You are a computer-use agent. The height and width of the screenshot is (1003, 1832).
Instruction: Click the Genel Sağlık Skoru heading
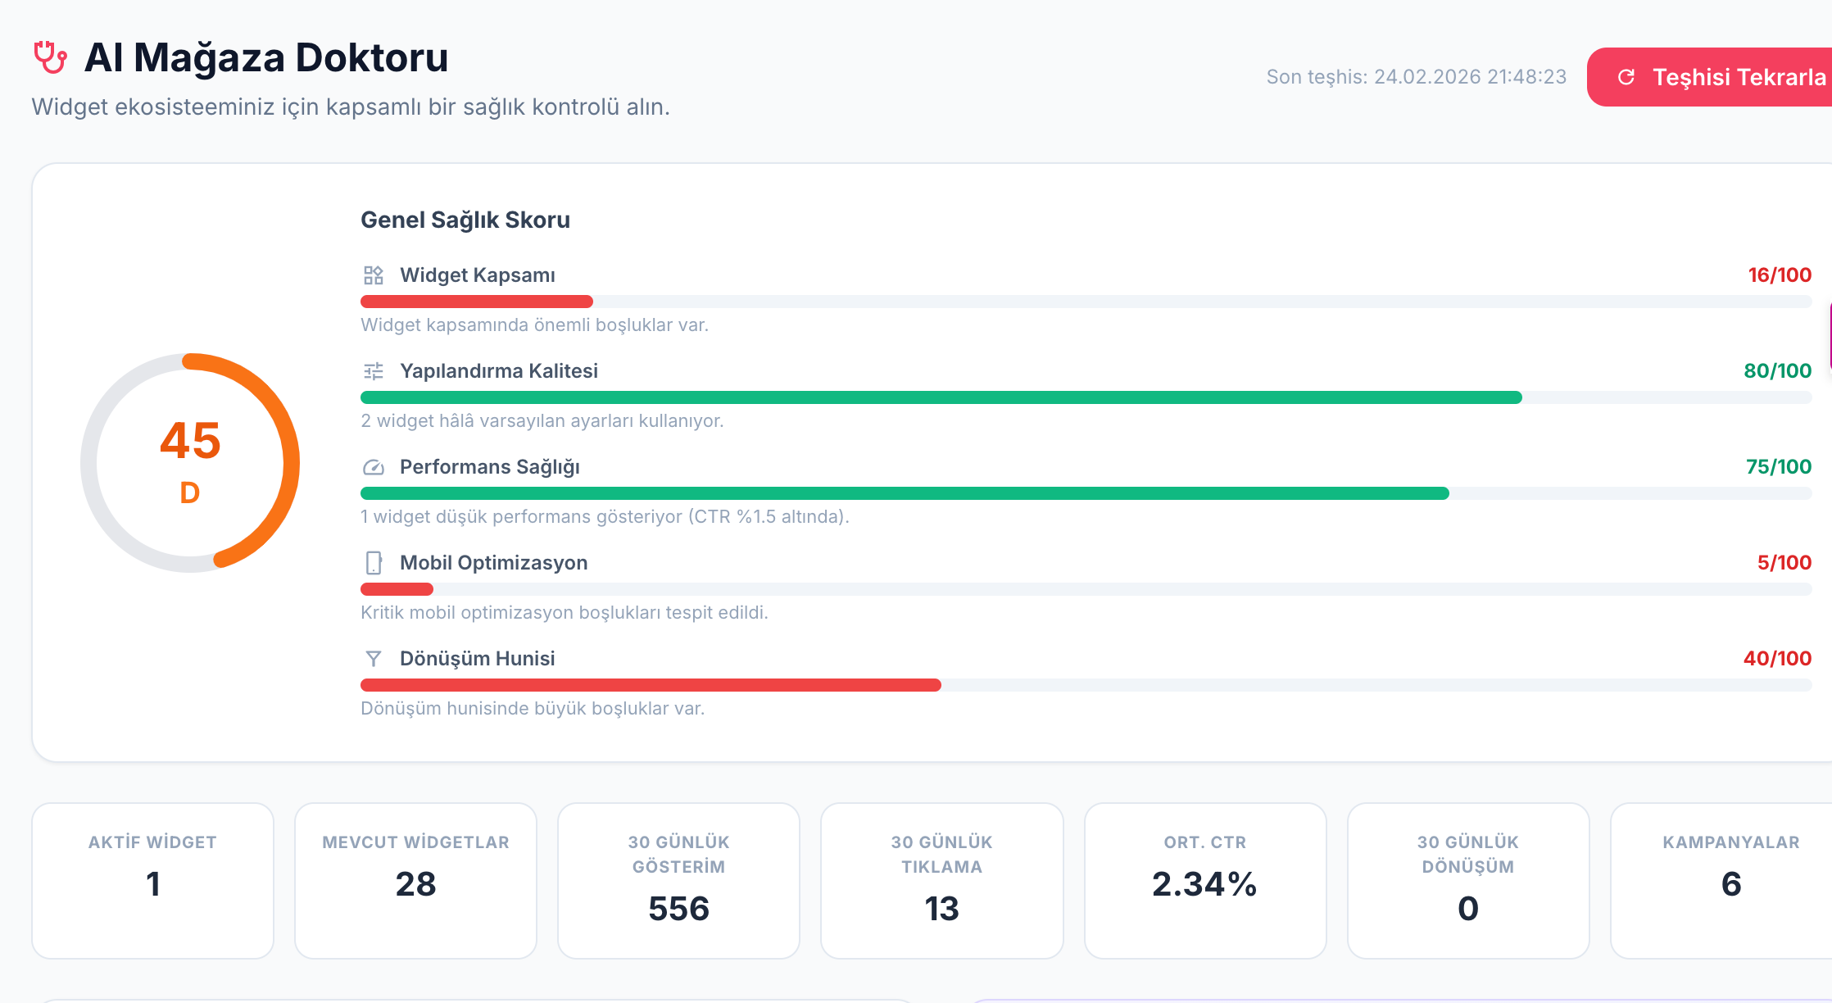(465, 220)
